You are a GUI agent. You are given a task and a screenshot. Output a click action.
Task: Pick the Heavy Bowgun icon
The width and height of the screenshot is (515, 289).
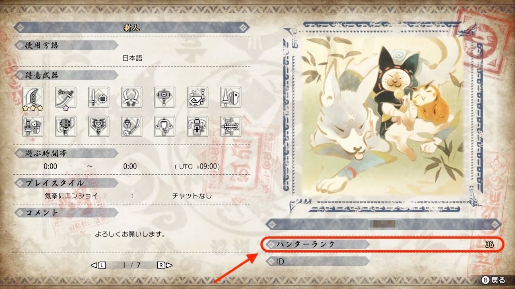pos(198,126)
